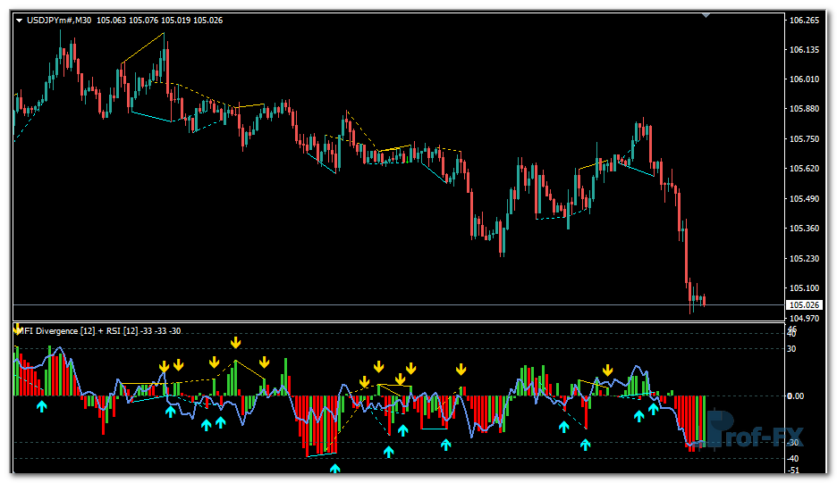This screenshot has width=837, height=483.
Task: Click the 105.490 price scale label
Action: tap(805, 199)
